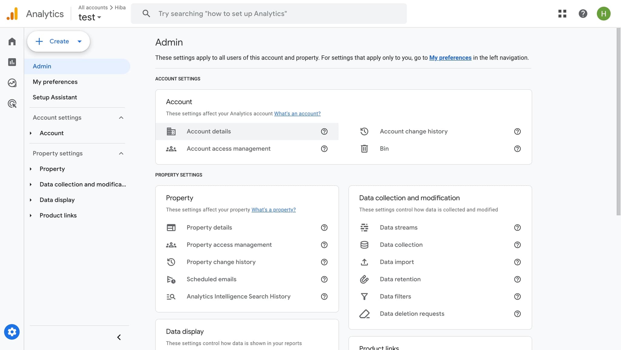
Task: Click the Scheduled emails icon
Action: 171,279
